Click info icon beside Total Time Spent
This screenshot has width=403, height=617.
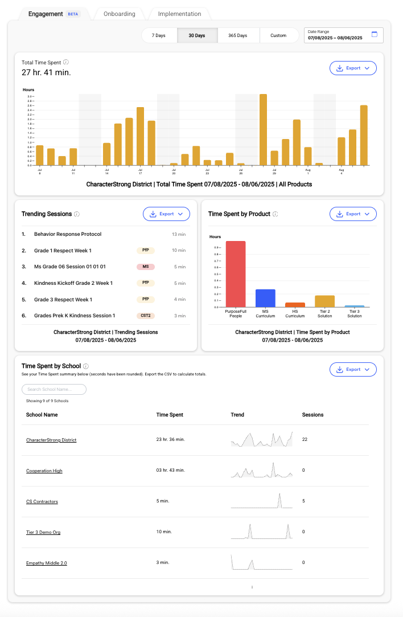(x=66, y=62)
